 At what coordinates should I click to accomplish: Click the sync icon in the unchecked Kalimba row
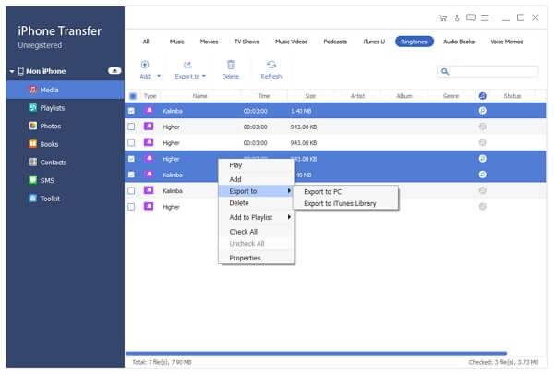tap(482, 190)
